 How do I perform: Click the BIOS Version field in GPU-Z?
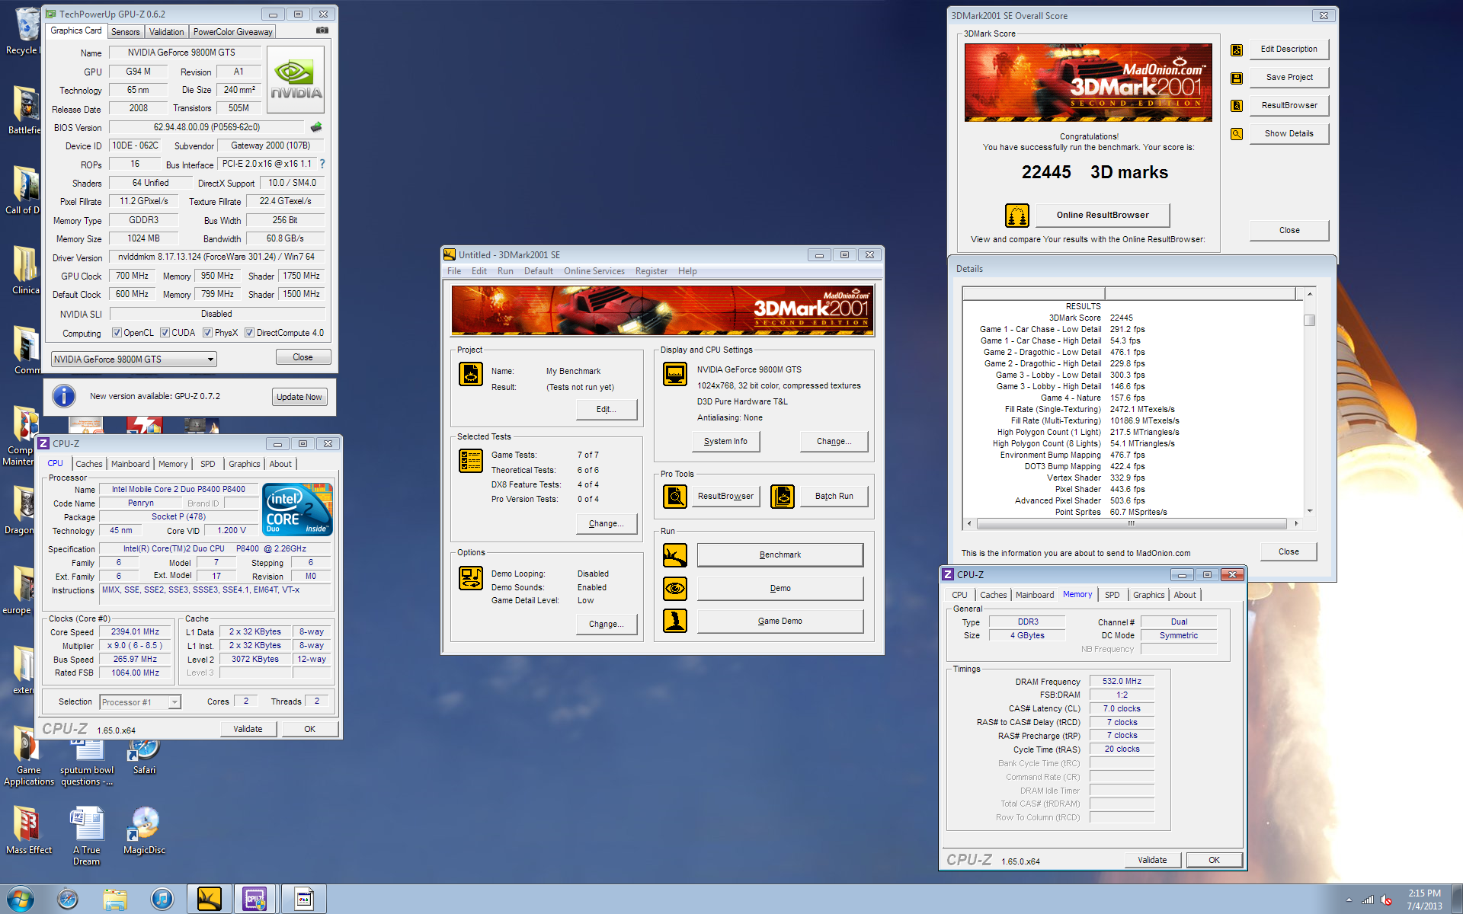(x=206, y=127)
